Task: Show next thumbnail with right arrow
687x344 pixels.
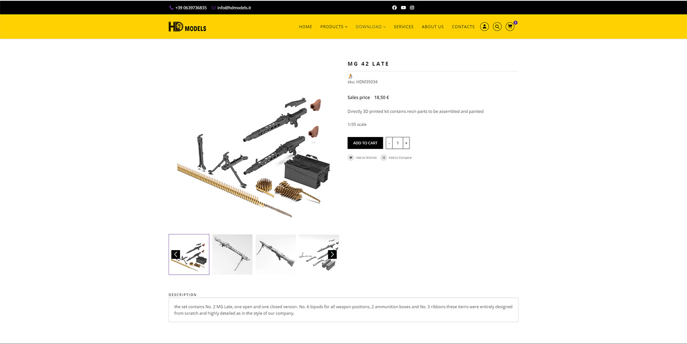Action: click(x=333, y=254)
